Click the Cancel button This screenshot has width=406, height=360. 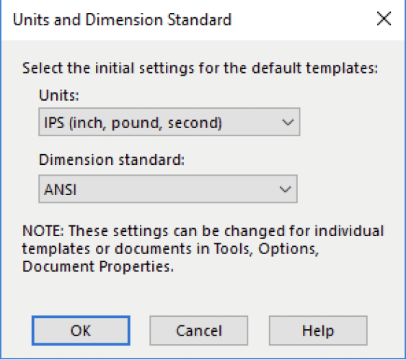click(198, 330)
